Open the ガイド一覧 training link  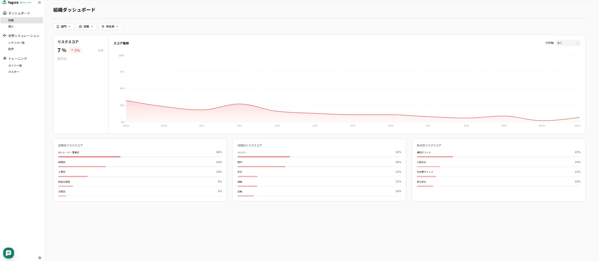click(x=15, y=66)
